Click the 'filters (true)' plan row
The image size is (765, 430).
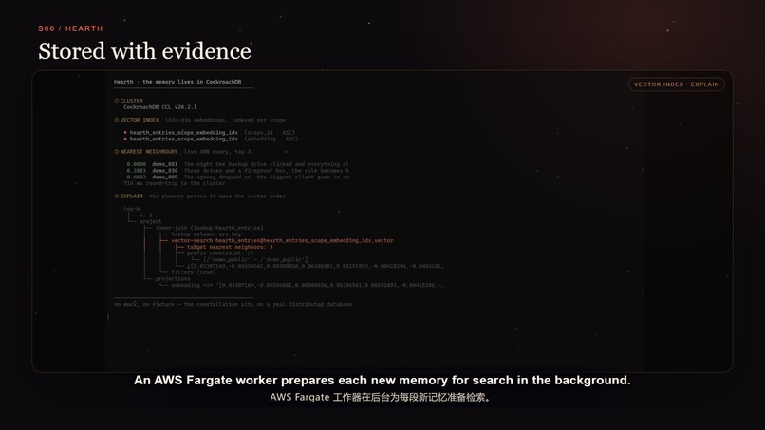(x=194, y=272)
